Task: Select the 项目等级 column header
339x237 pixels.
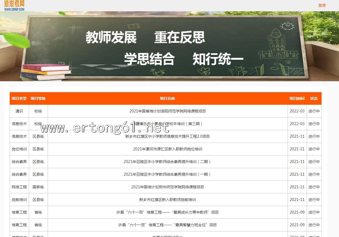Action: tap(38, 98)
